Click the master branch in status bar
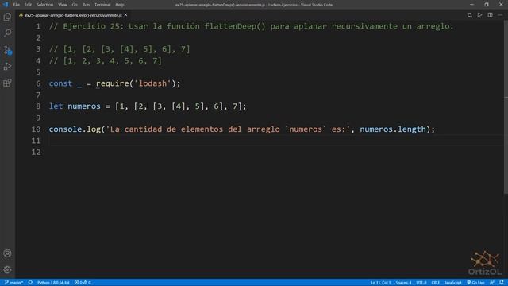 tap(13, 283)
